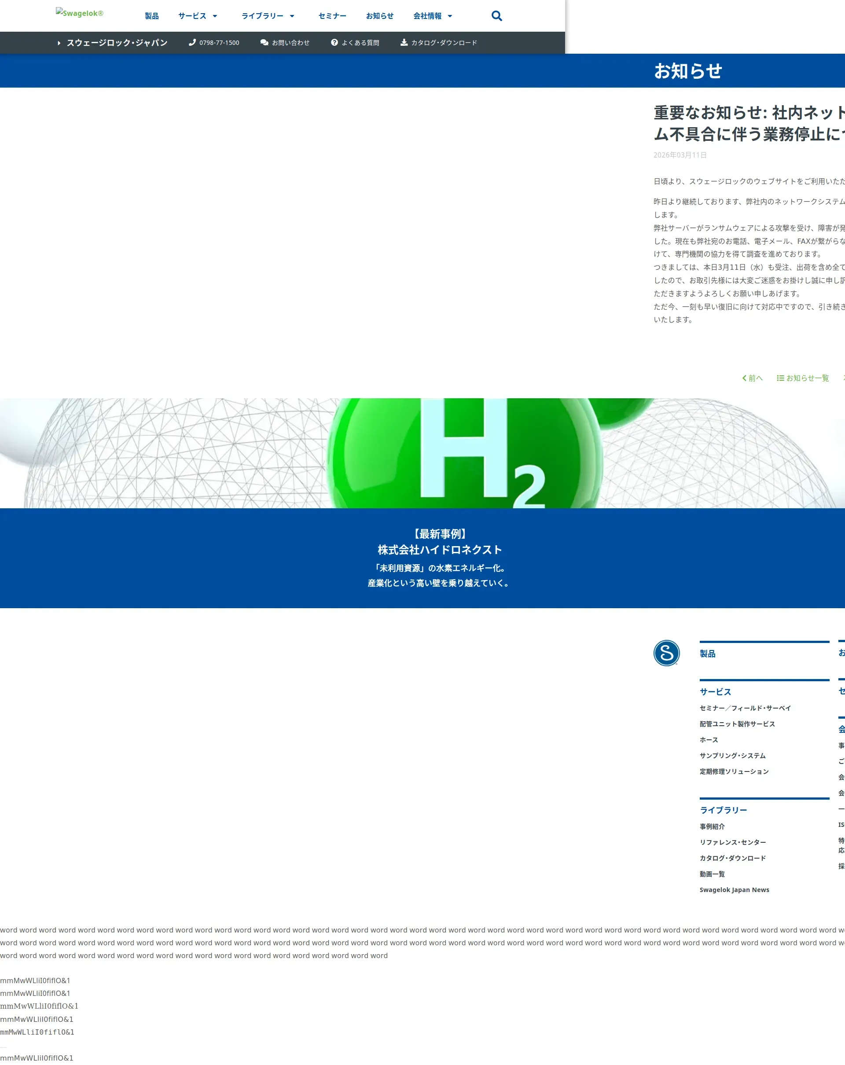Viewport: 845px width, 1065px height.
Task: Click スウェージロック・ジャパン in the dark bar
Action: click(117, 43)
